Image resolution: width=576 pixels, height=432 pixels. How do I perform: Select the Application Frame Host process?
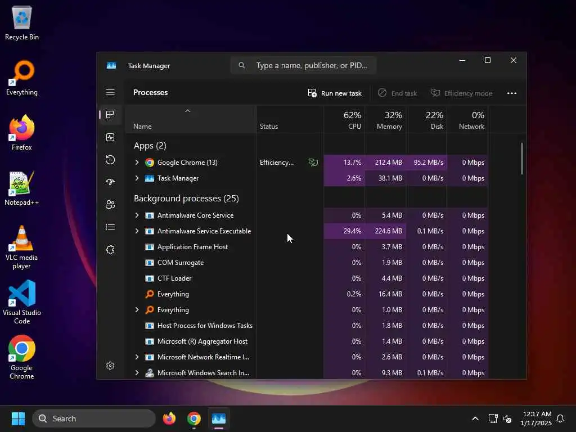(x=307, y=247)
